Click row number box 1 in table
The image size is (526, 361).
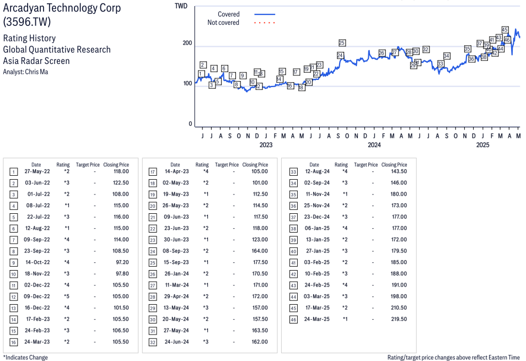coord(13,172)
